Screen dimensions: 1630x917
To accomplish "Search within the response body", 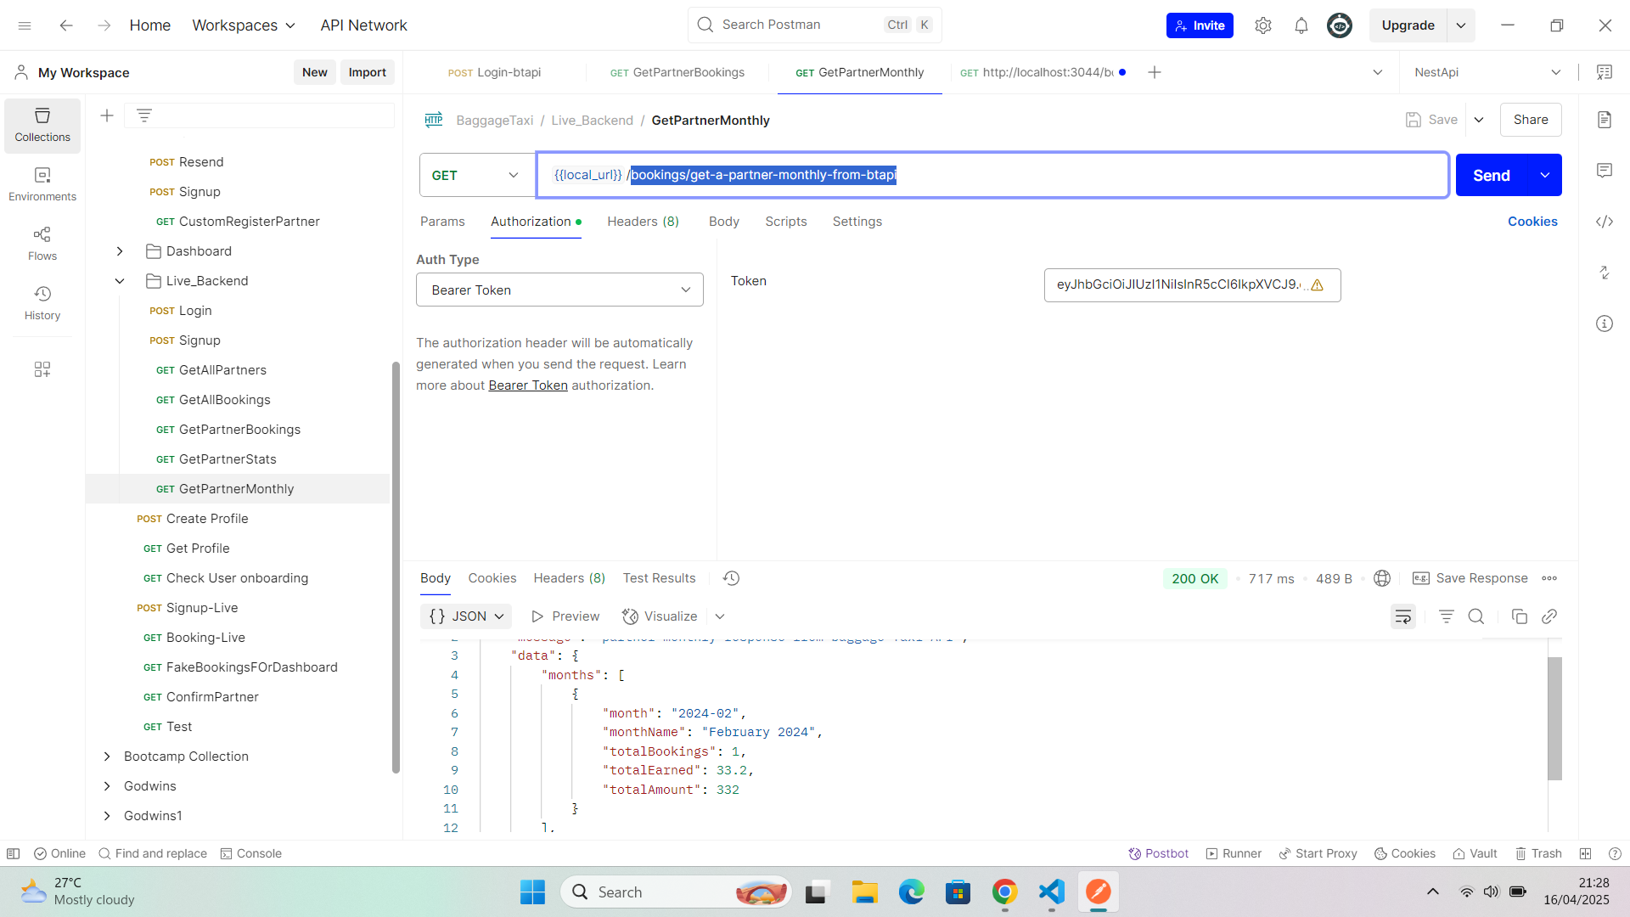I will 1476,616.
